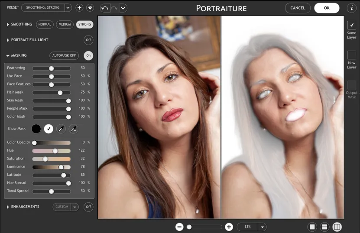Expand the Enhancements section
This screenshot has height=233, width=360.
click(8, 207)
